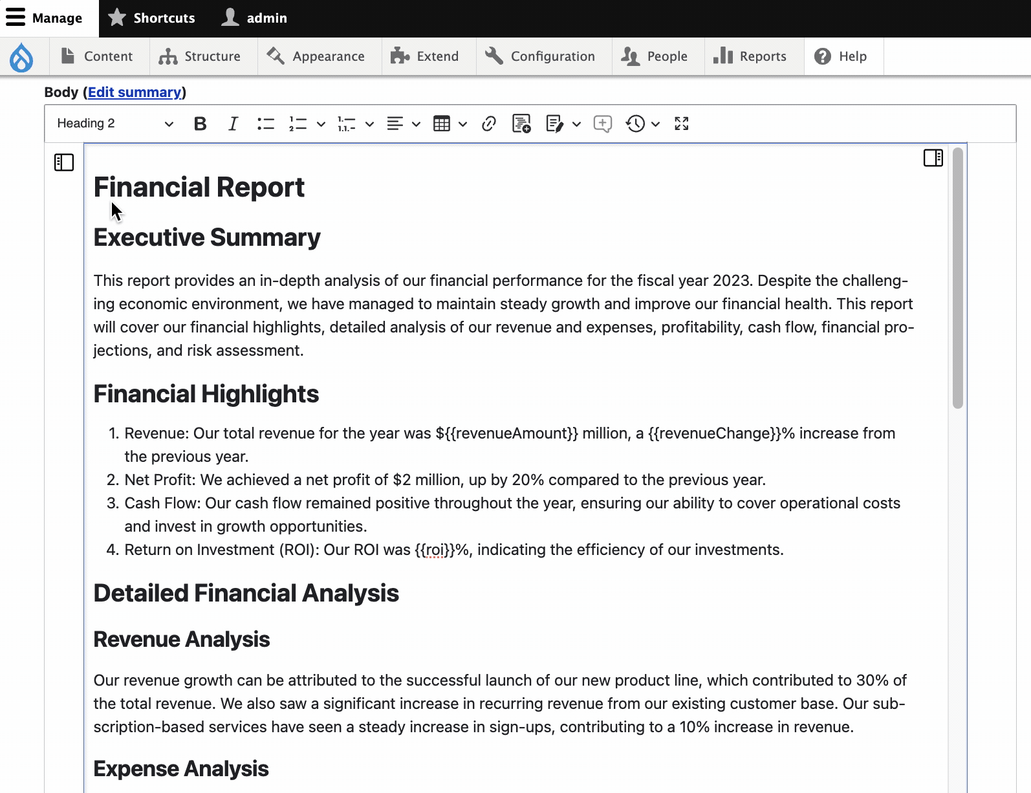Toggle italic text formatting
Image resolution: width=1031 pixels, height=793 pixels.
click(233, 124)
